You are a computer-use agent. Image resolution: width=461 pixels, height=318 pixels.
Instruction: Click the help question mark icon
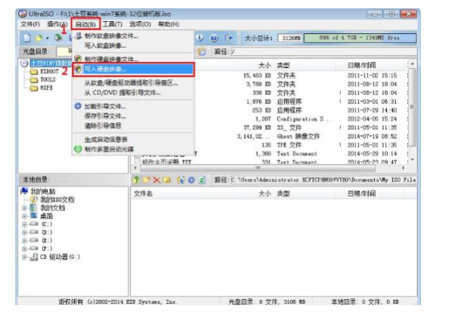[214, 37]
